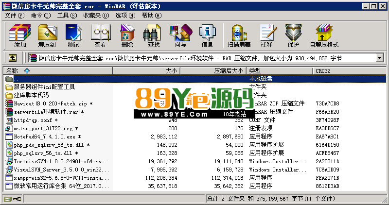Click the icon of serverfile环境软件.rar
Screen dimensions: 389x205
pyautogui.click(x=9, y=112)
